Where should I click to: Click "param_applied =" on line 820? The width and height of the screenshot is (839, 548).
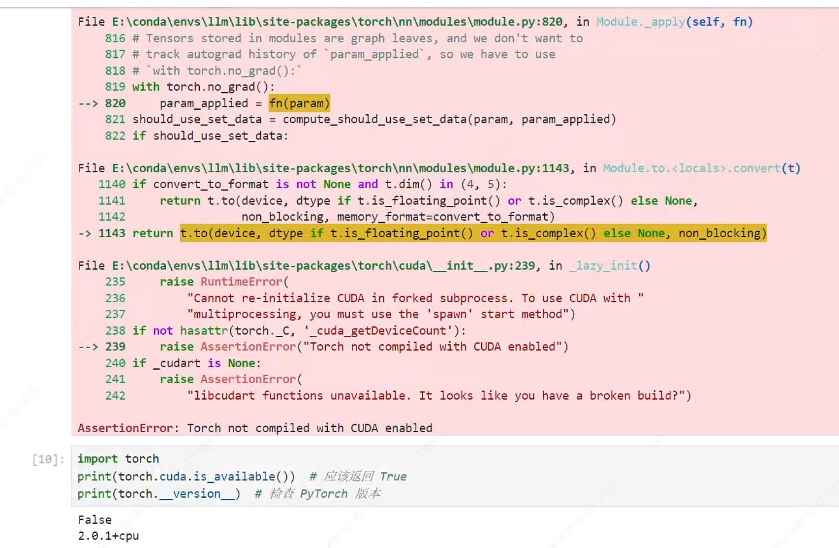(x=211, y=103)
